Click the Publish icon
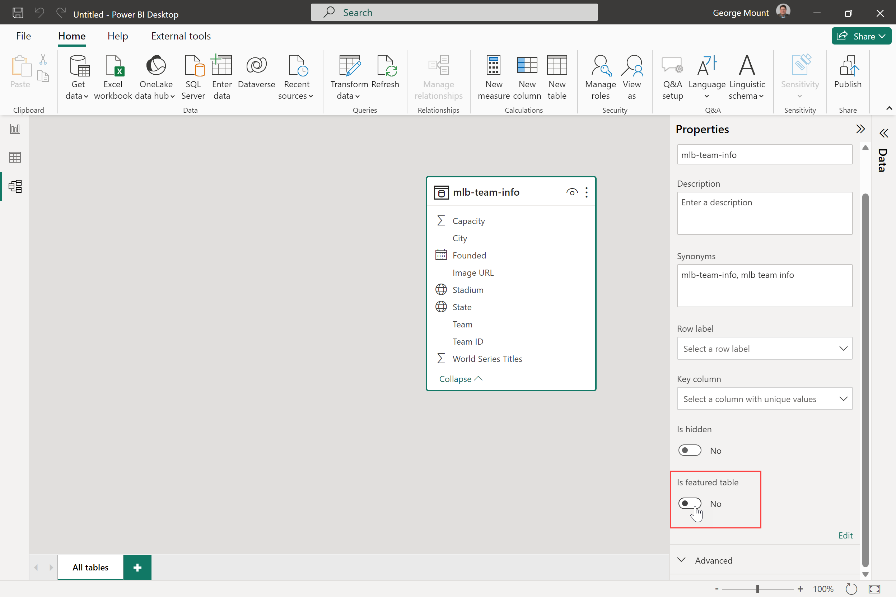This screenshot has height=597, width=896. [x=847, y=66]
